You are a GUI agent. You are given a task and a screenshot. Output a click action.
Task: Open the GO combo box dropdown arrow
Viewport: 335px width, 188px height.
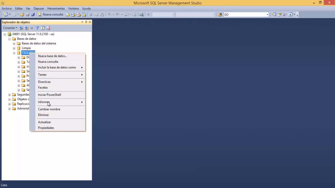click(x=267, y=15)
